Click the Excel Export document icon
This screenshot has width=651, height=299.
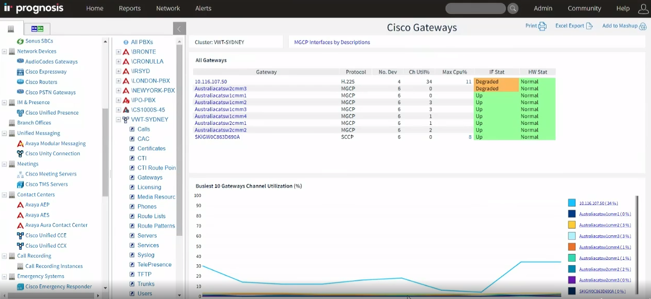click(589, 26)
